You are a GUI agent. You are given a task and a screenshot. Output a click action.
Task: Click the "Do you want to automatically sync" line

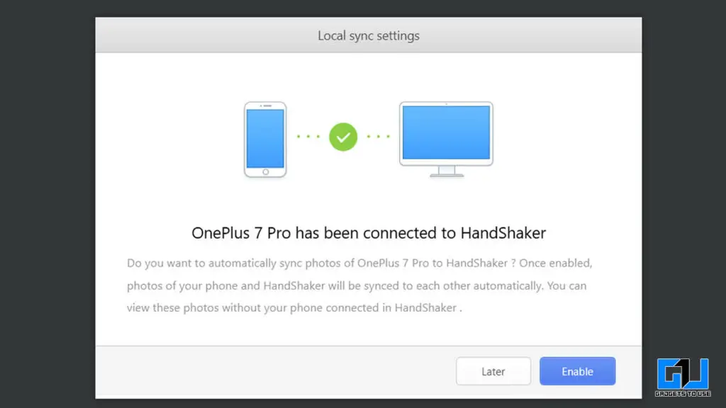click(x=359, y=263)
